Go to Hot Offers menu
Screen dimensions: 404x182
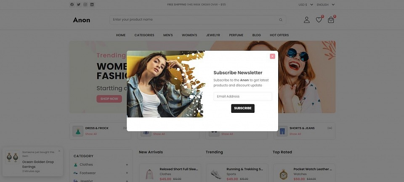(279, 35)
